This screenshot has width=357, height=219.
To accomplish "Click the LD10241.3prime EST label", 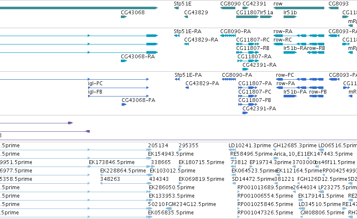I will pyautogui.click(x=250, y=146).
